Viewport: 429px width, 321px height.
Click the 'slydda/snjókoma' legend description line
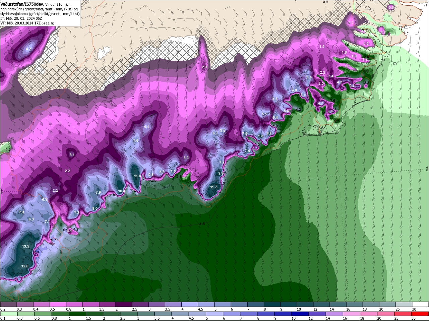coord(40,14)
